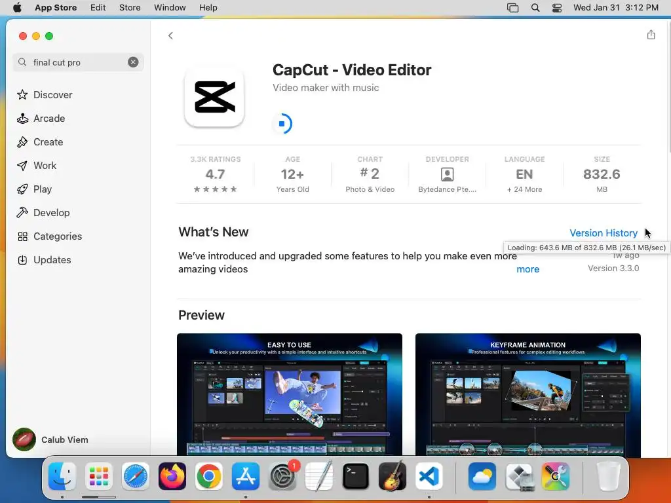The image size is (671, 503).
Task: Expand What's New with the more link
Action: coord(527,269)
